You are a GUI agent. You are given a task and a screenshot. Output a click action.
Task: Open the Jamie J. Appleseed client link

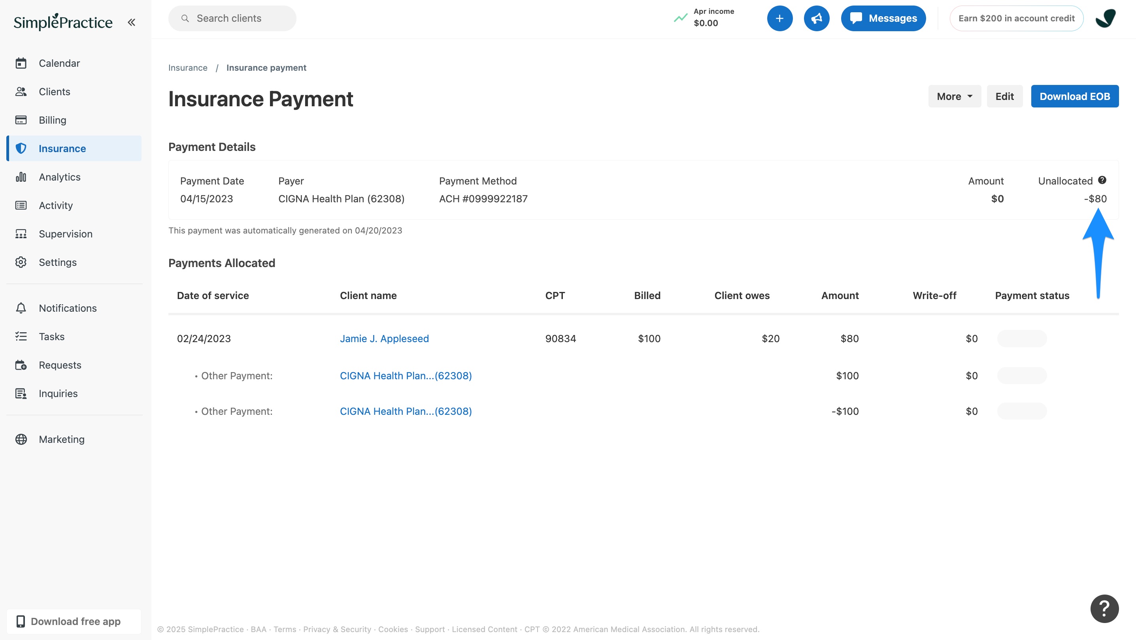pyautogui.click(x=384, y=339)
